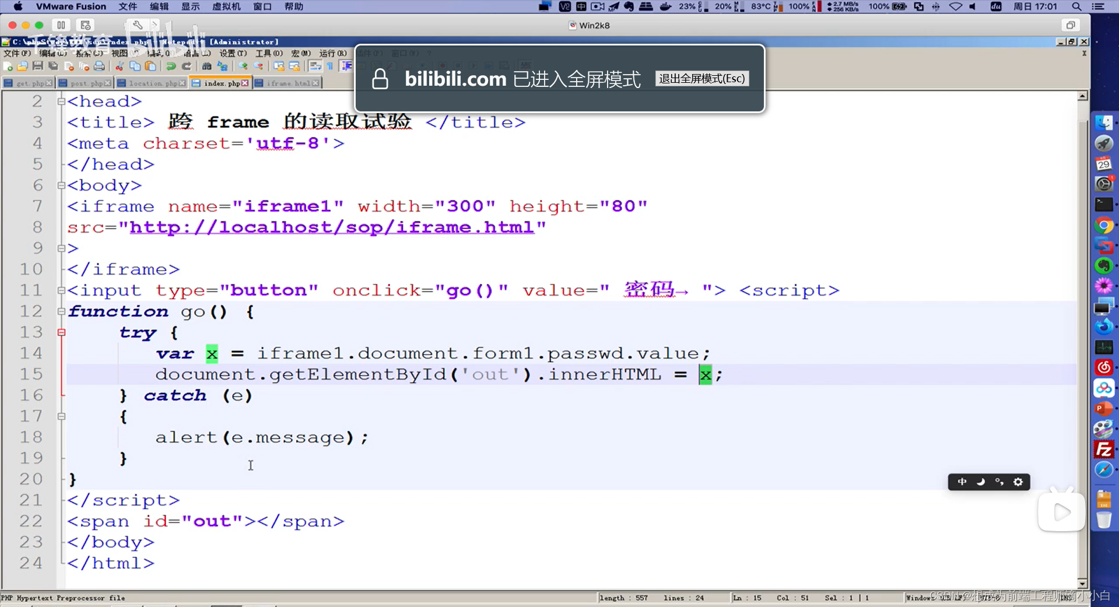Collapse the fold marker at line 9

pyautogui.click(x=61, y=248)
